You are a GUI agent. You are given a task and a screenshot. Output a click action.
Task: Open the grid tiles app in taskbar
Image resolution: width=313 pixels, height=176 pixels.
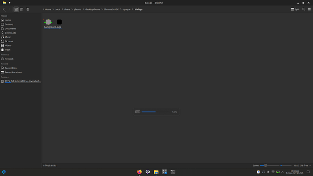(x=165, y=172)
